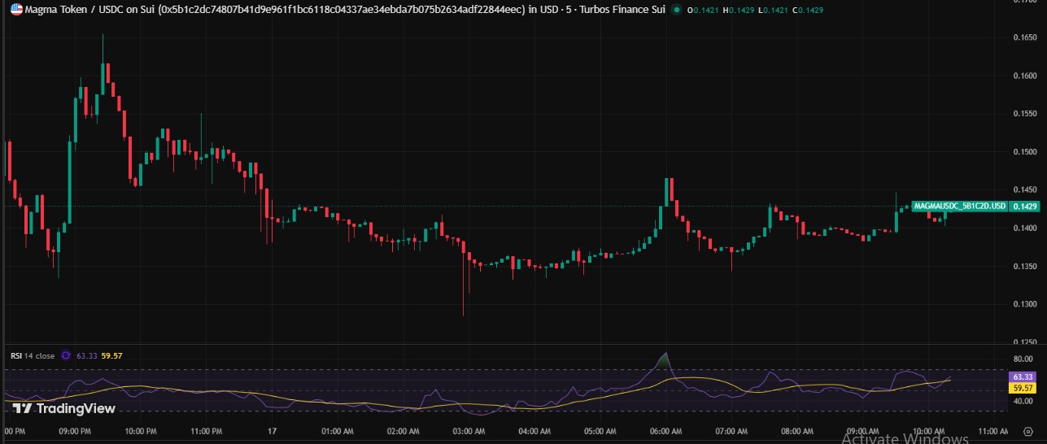Click the long lower wick near 03:00 AM
Screen dimensions: 1047x444
(x=464, y=293)
